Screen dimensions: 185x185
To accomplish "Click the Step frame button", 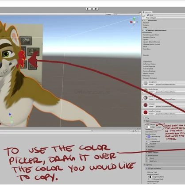I will pyautogui.click(x=96, y=9).
